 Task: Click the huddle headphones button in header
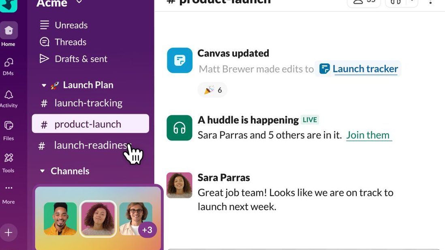click(x=396, y=3)
